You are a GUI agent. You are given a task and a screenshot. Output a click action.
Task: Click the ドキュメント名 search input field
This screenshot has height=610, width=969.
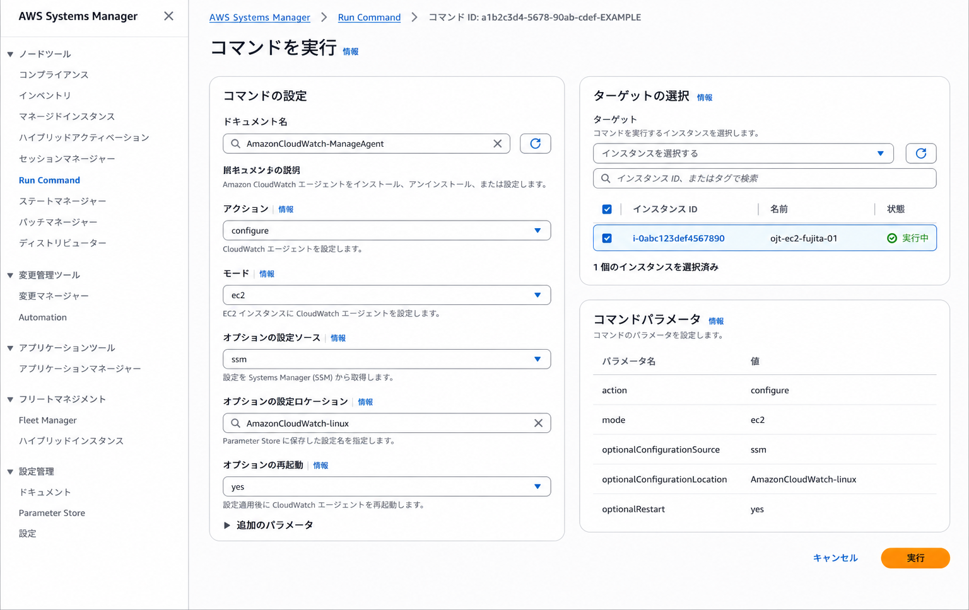click(367, 144)
